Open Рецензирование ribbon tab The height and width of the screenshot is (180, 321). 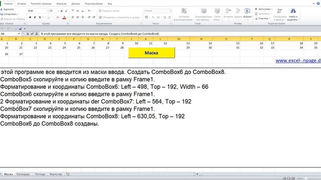click(x=94, y=3)
